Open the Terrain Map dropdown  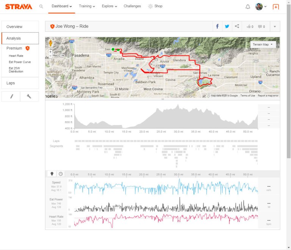click(x=263, y=44)
